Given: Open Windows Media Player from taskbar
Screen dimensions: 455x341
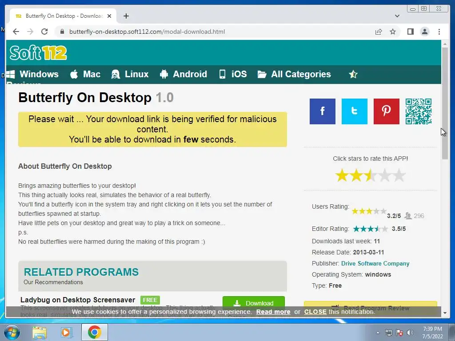Looking at the screenshot, I should pos(66,332).
